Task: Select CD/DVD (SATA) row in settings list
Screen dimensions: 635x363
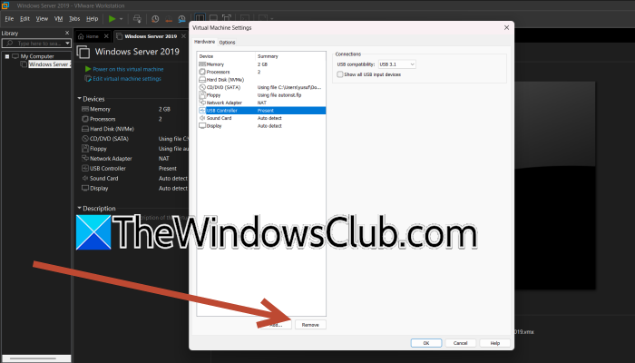Action: [x=261, y=87]
